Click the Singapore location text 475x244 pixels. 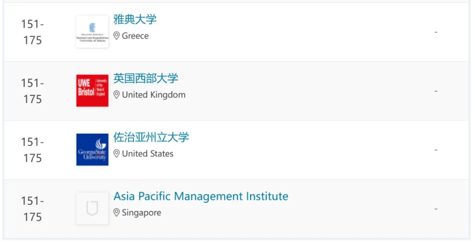142,213
